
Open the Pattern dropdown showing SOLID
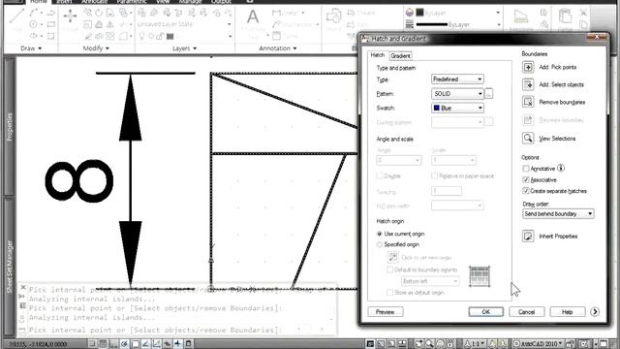457,94
